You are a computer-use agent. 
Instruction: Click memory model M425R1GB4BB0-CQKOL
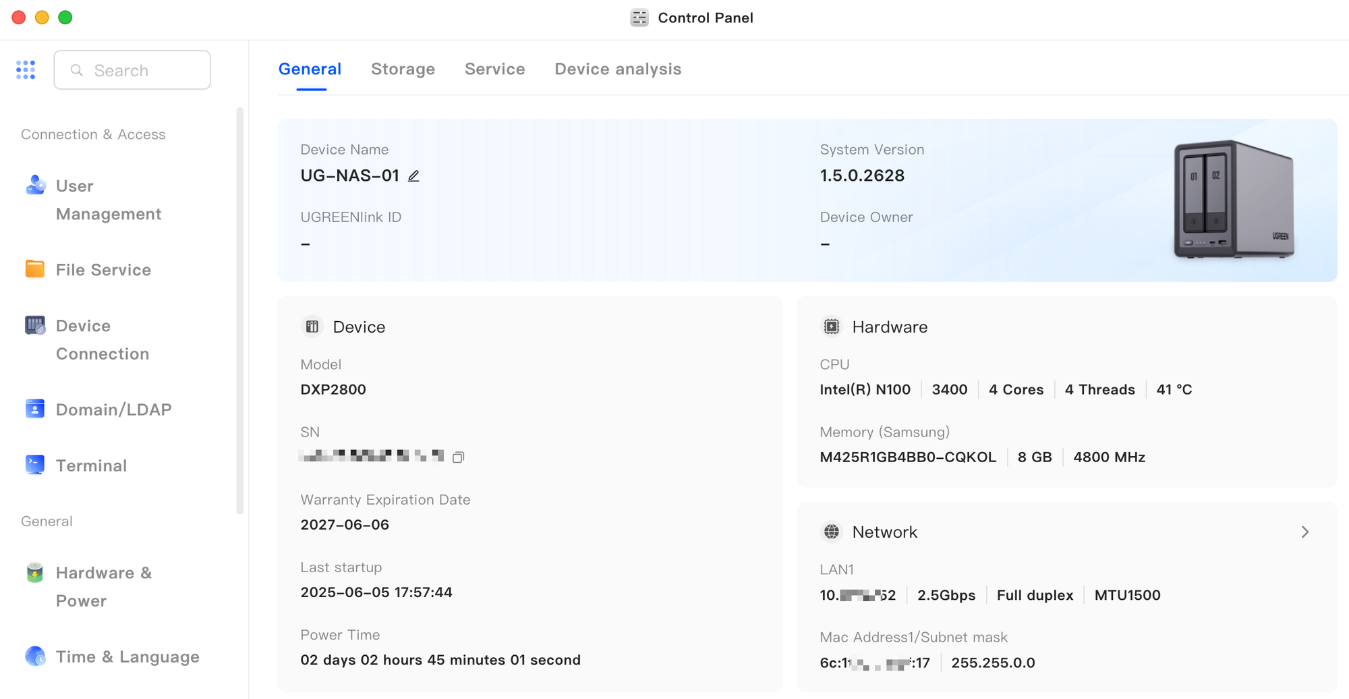click(x=908, y=457)
